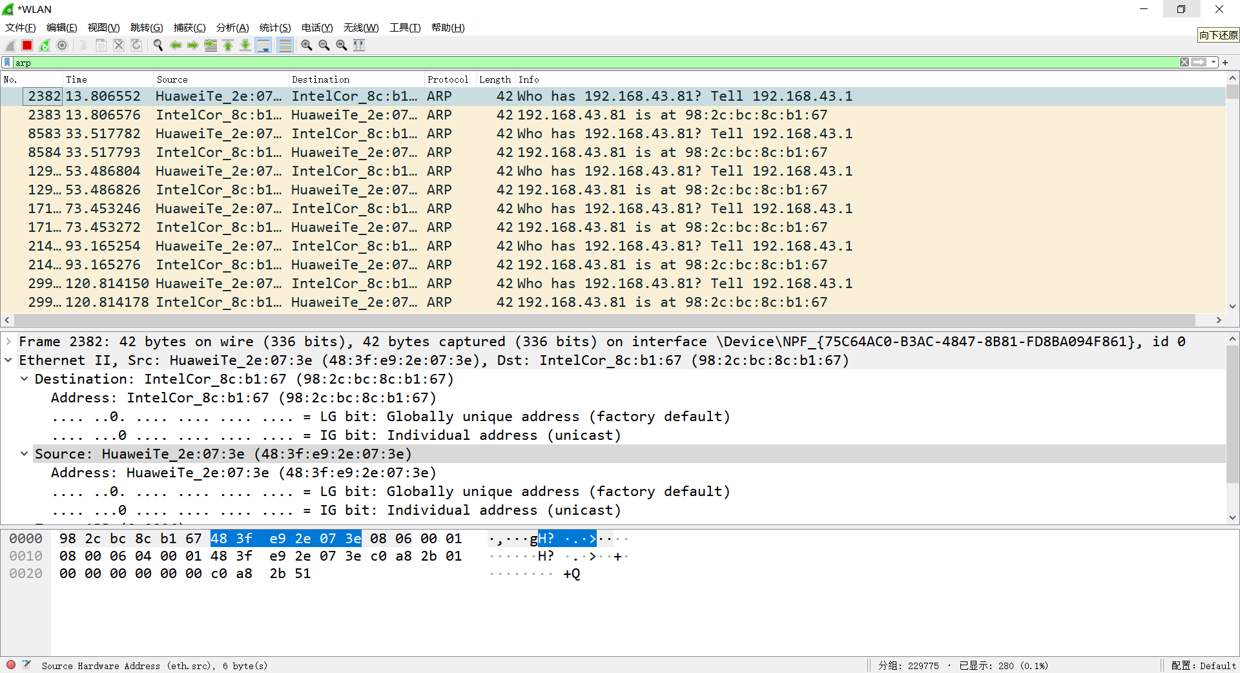Toggle packet list colorization
This screenshot has width=1240, height=673.
(x=285, y=45)
